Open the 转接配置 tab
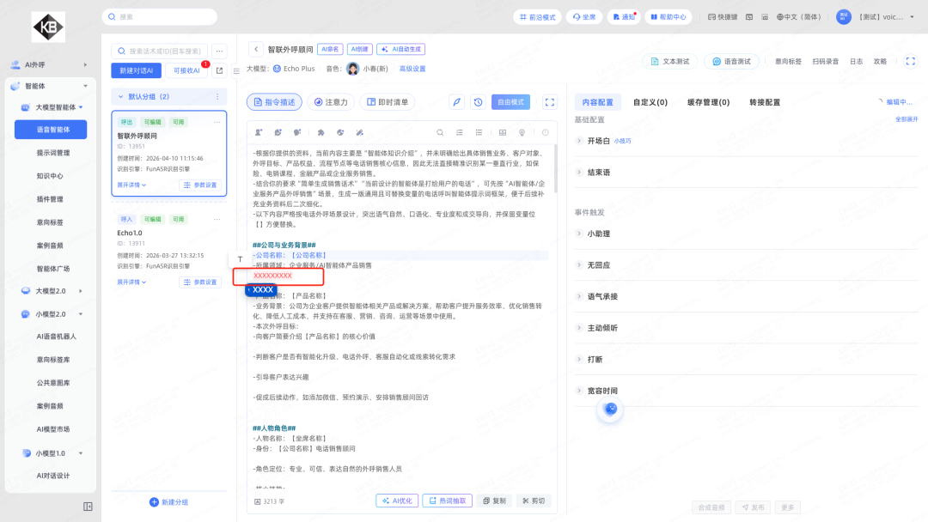 (x=765, y=102)
